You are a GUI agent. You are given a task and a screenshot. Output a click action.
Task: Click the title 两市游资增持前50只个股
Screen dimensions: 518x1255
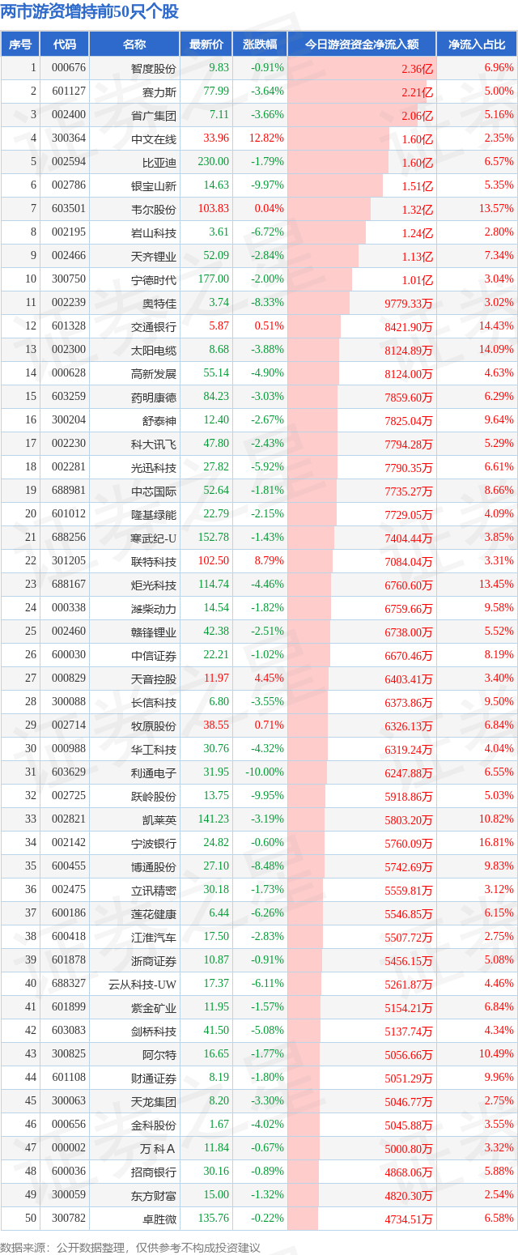(x=90, y=11)
